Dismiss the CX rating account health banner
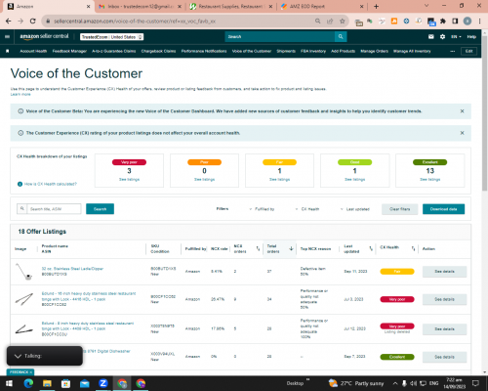This screenshot has width=488, height=391. point(462,133)
